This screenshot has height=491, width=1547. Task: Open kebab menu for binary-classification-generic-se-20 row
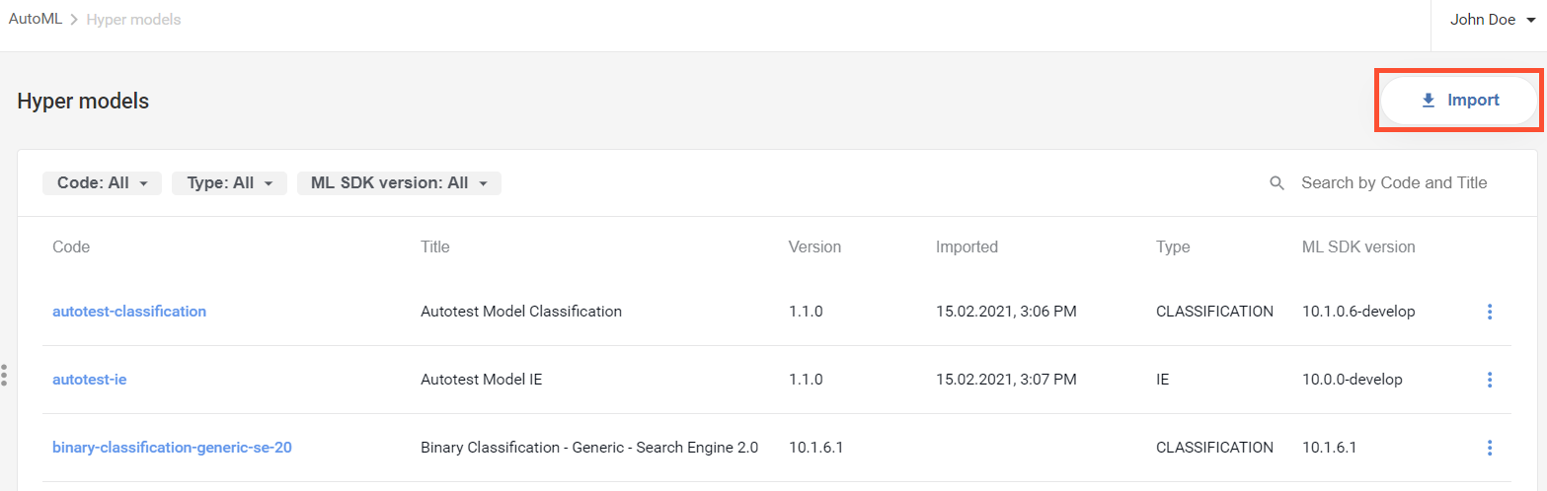[1490, 448]
